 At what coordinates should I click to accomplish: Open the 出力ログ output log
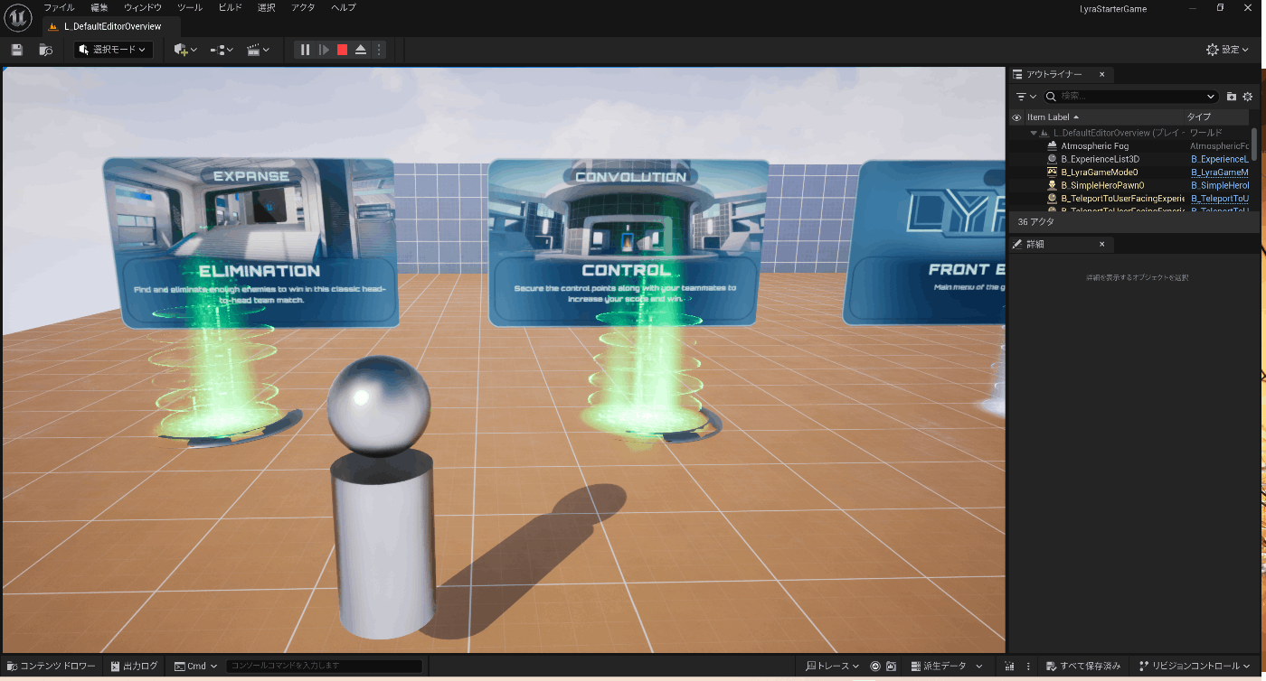pyautogui.click(x=134, y=666)
